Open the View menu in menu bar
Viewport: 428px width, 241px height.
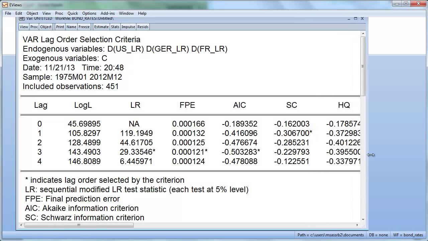coord(46,13)
